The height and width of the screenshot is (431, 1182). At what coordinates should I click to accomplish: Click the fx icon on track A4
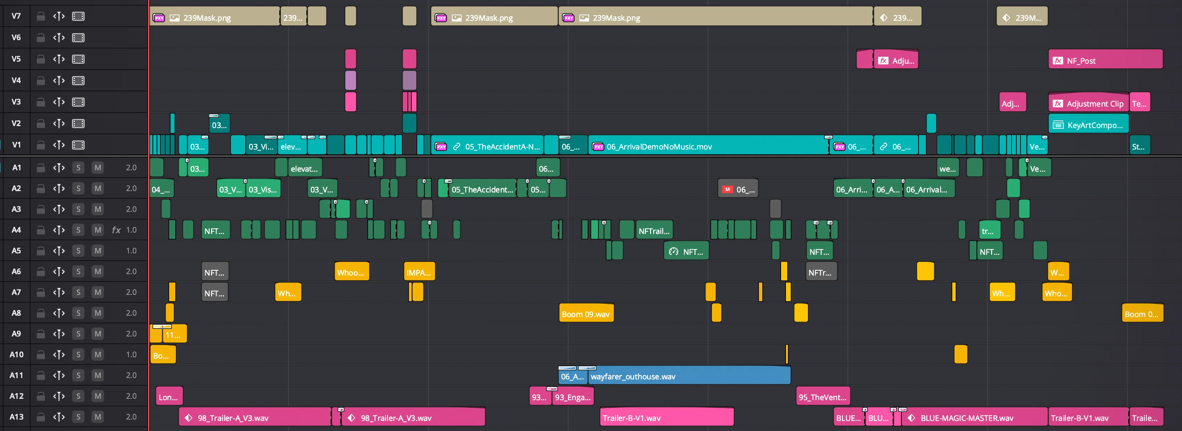coord(116,230)
